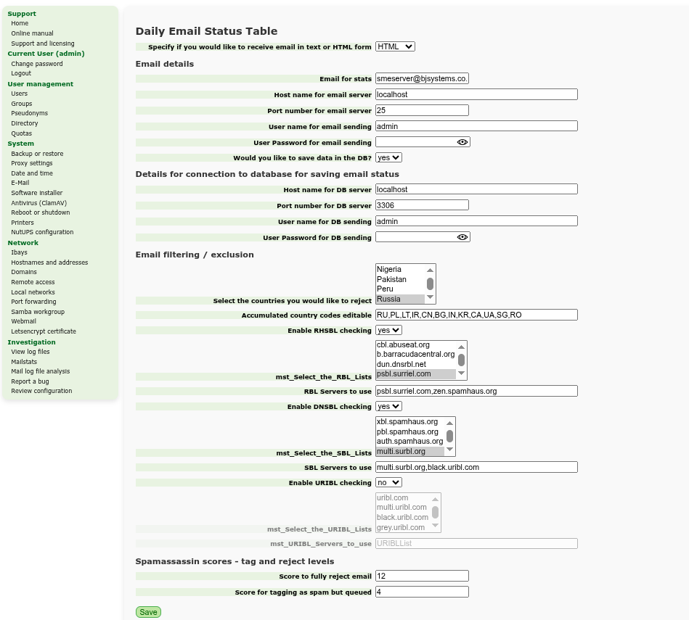689x620 pixels.
Task: Edit the accumulated country codes field
Action: (x=476, y=315)
